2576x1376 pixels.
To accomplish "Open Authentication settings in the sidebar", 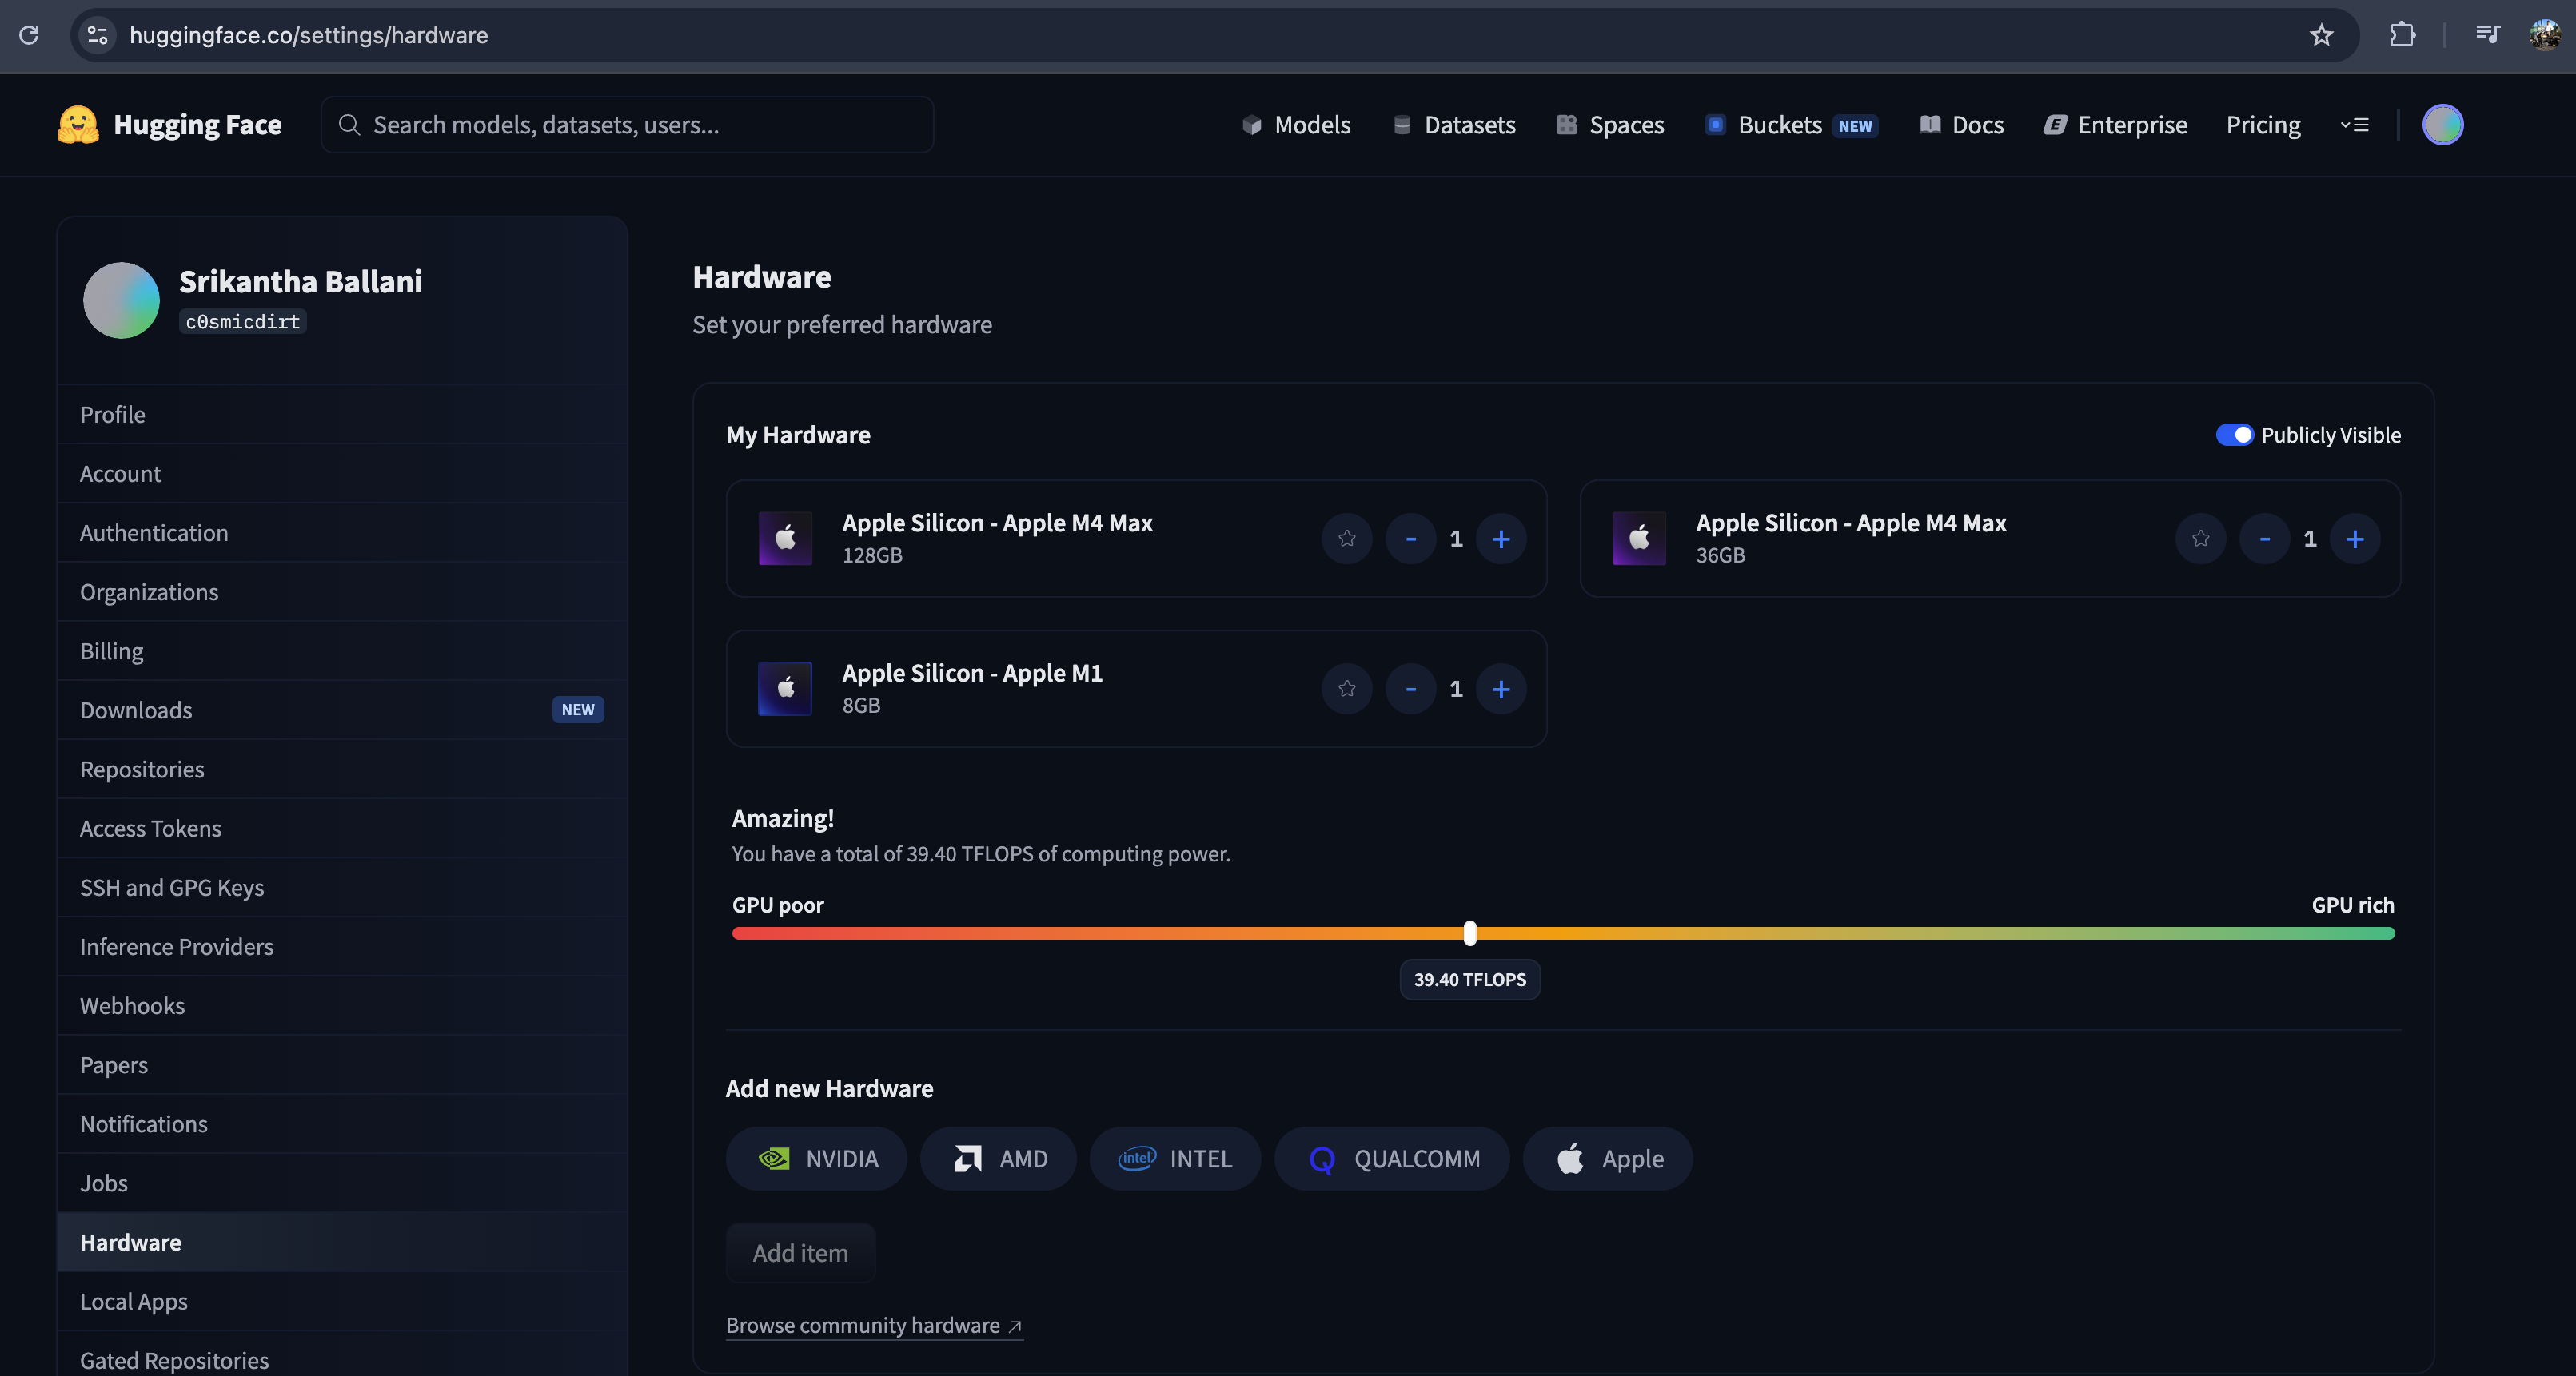I will click(x=342, y=533).
